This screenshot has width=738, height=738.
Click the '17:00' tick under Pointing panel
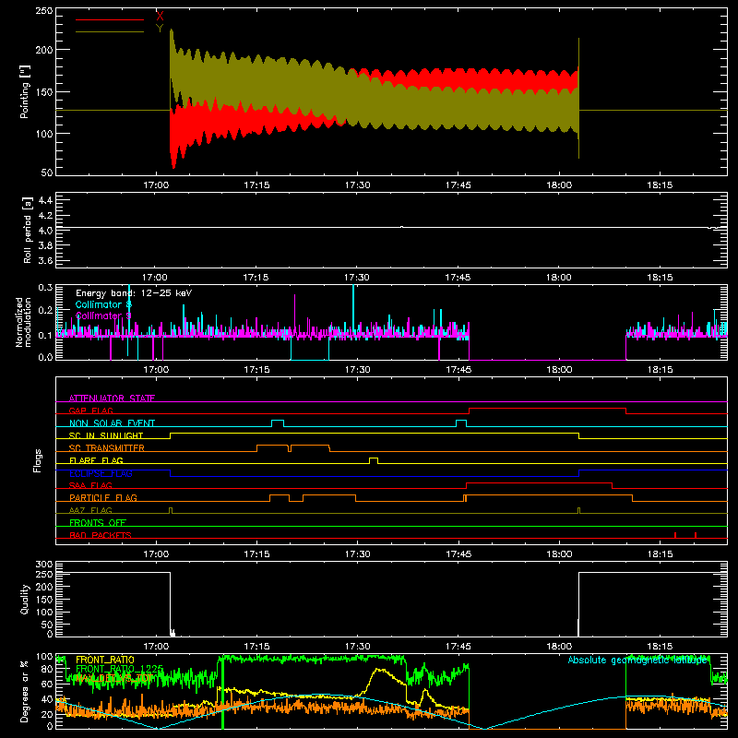coord(156,185)
